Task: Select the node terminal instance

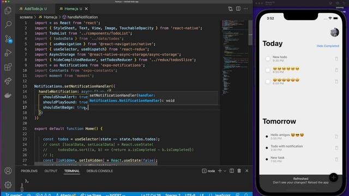Action: (208, 171)
